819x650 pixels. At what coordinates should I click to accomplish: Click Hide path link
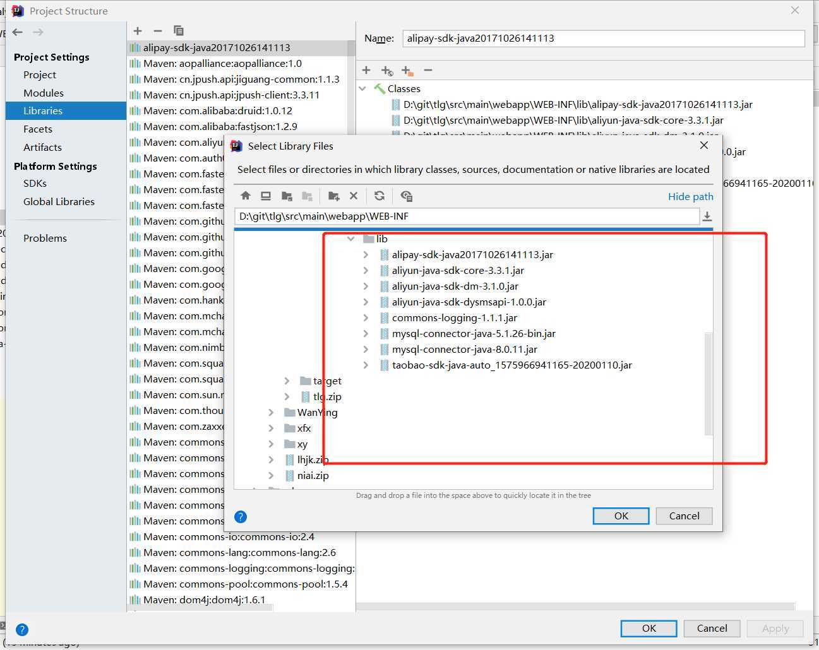[x=691, y=196]
